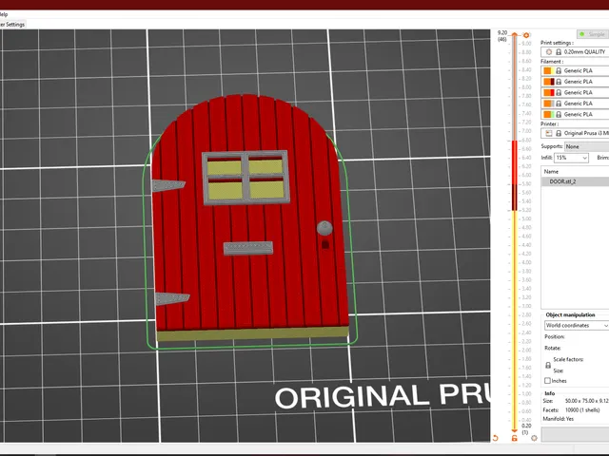Screen dimensions: 609x456
Task: Toggle the scale factors proportional lock icon
Action: click(548, 365)
